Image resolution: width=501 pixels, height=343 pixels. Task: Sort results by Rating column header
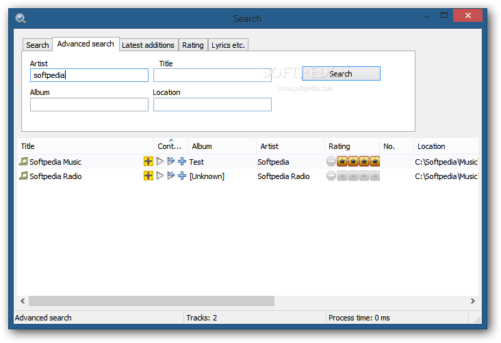352,146
